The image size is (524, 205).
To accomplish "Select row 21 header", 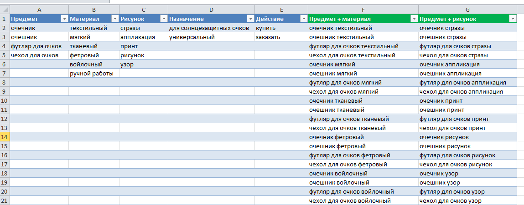I will [5, 200].
